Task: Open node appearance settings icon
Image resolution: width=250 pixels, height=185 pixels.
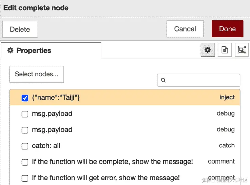Action: point(242,50)
